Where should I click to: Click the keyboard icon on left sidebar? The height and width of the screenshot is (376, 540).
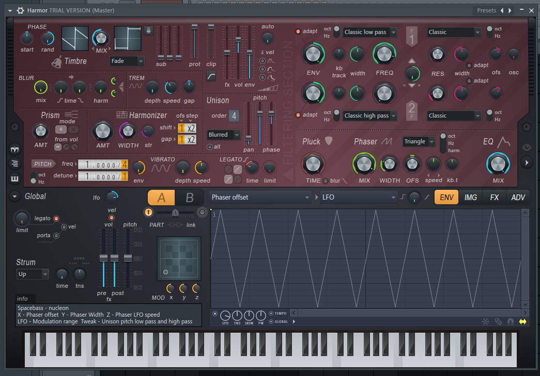14,178
